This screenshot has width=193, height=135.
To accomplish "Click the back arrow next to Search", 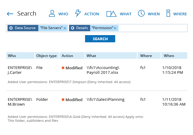I will tap(10, 14).
